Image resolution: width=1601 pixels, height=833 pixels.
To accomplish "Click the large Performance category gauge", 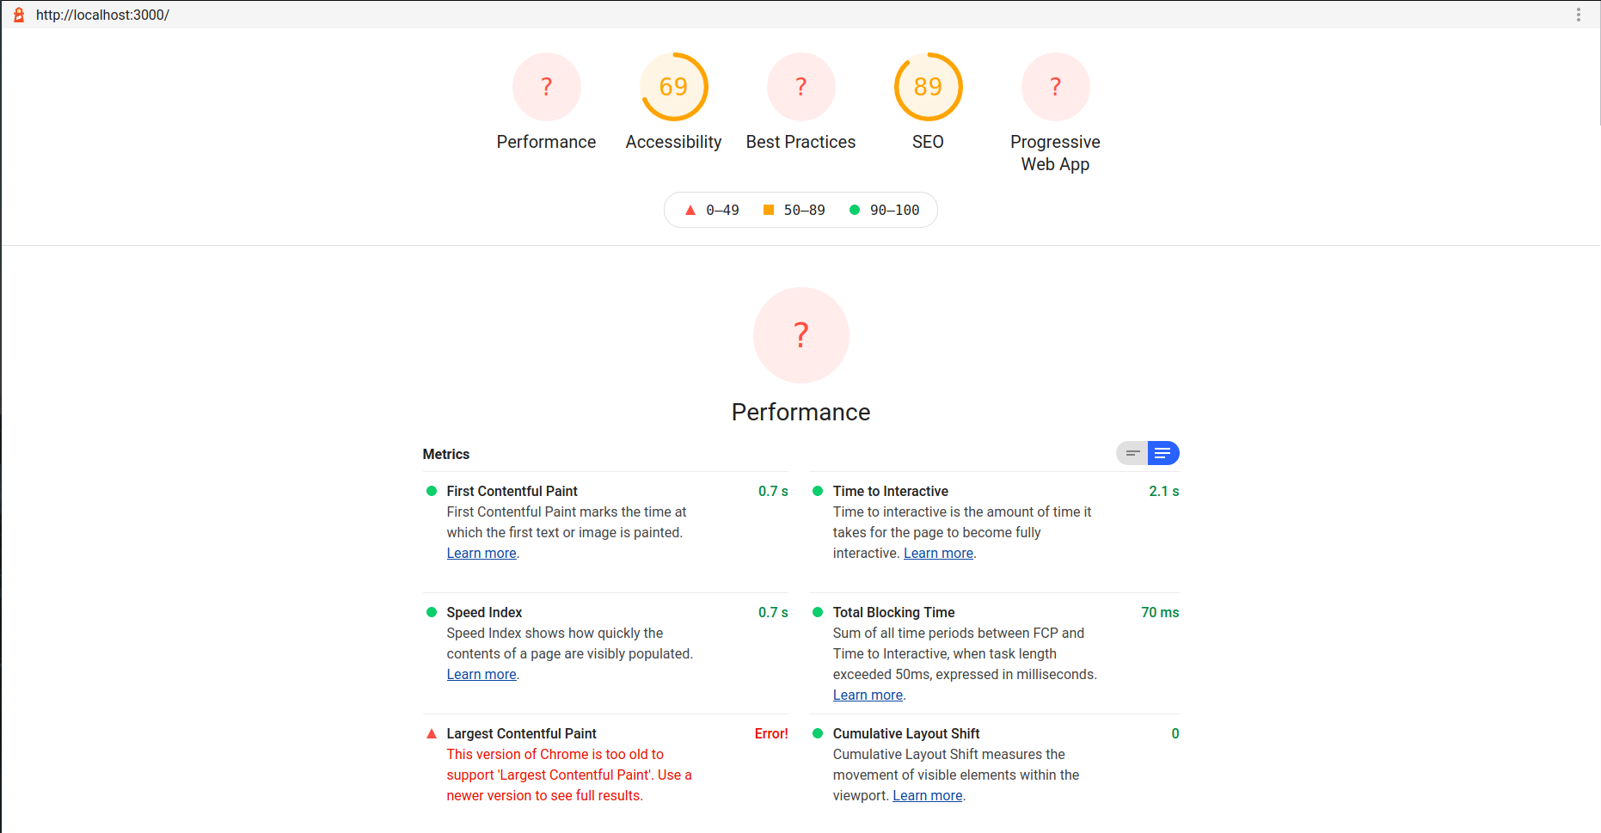I will click(x=800, y=335).
